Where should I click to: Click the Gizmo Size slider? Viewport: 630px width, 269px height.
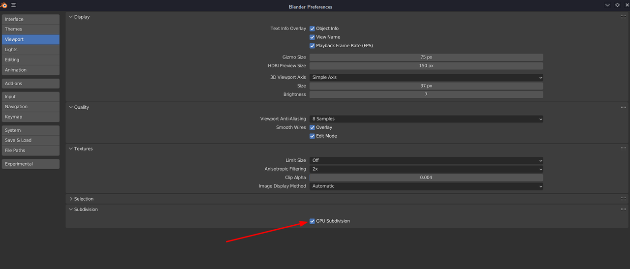(426, 58)
